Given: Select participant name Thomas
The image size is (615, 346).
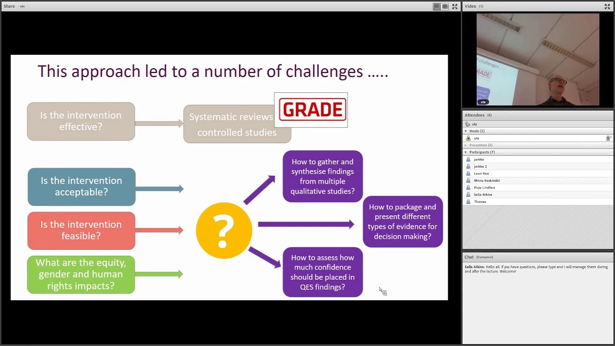Looking at the screenshot, I should [480, 202].
